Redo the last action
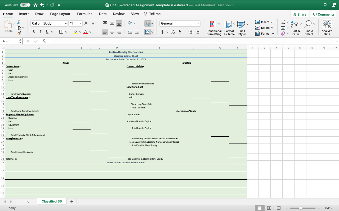The image size is (339, 211). point(52,5)
